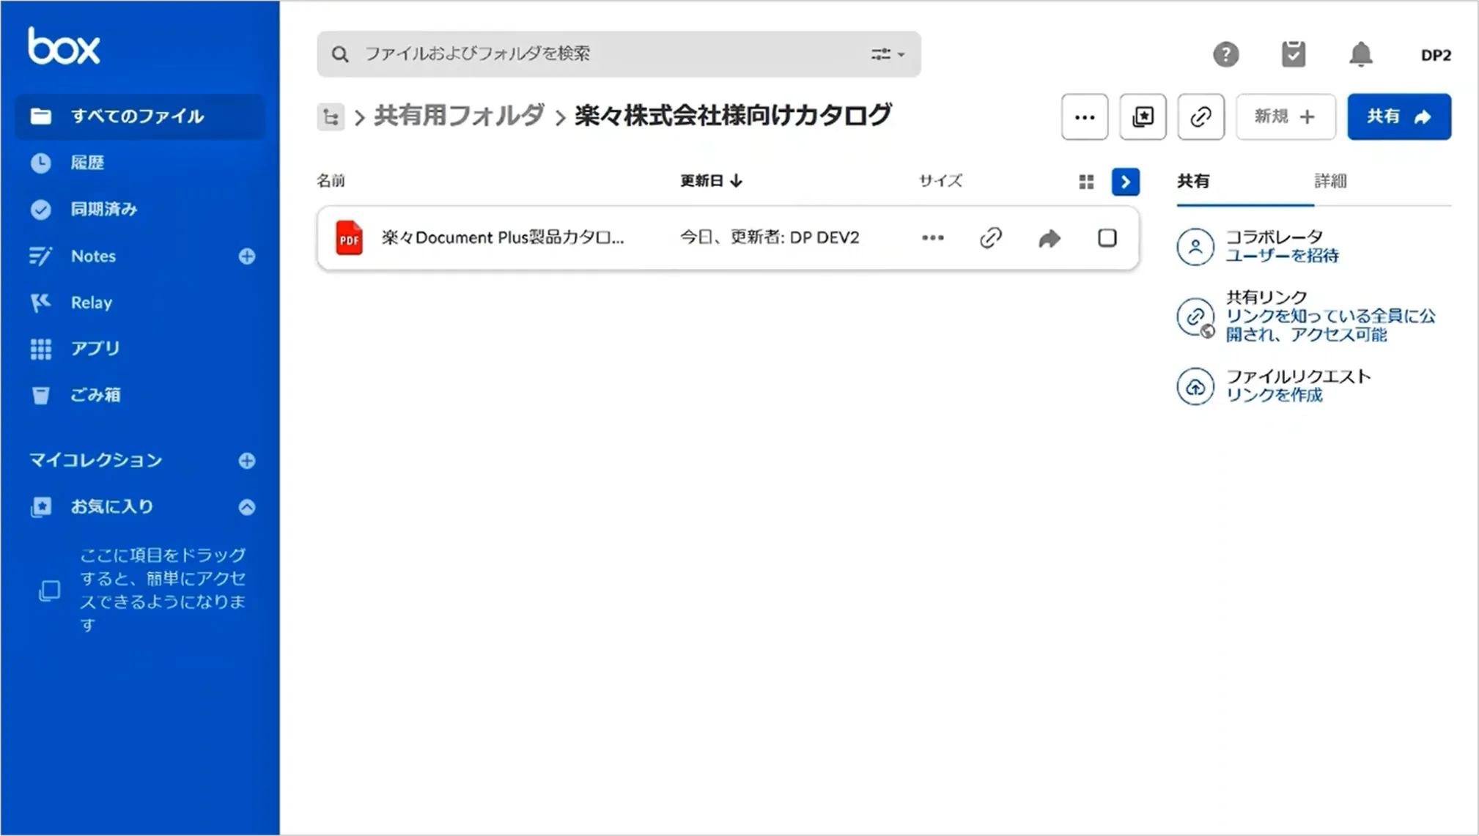Select the checkbox next to PDF file
The height and width of the screenshot is (836, 1479).
(1108, 237)
